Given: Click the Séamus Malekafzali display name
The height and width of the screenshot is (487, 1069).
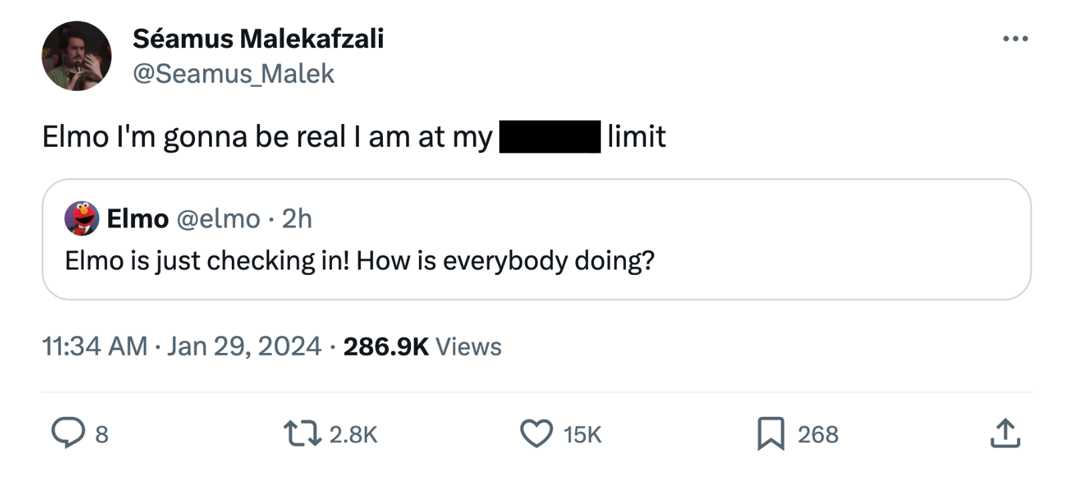Looking at the screenshot, I should pyautogui.click(x=258, y=39).
